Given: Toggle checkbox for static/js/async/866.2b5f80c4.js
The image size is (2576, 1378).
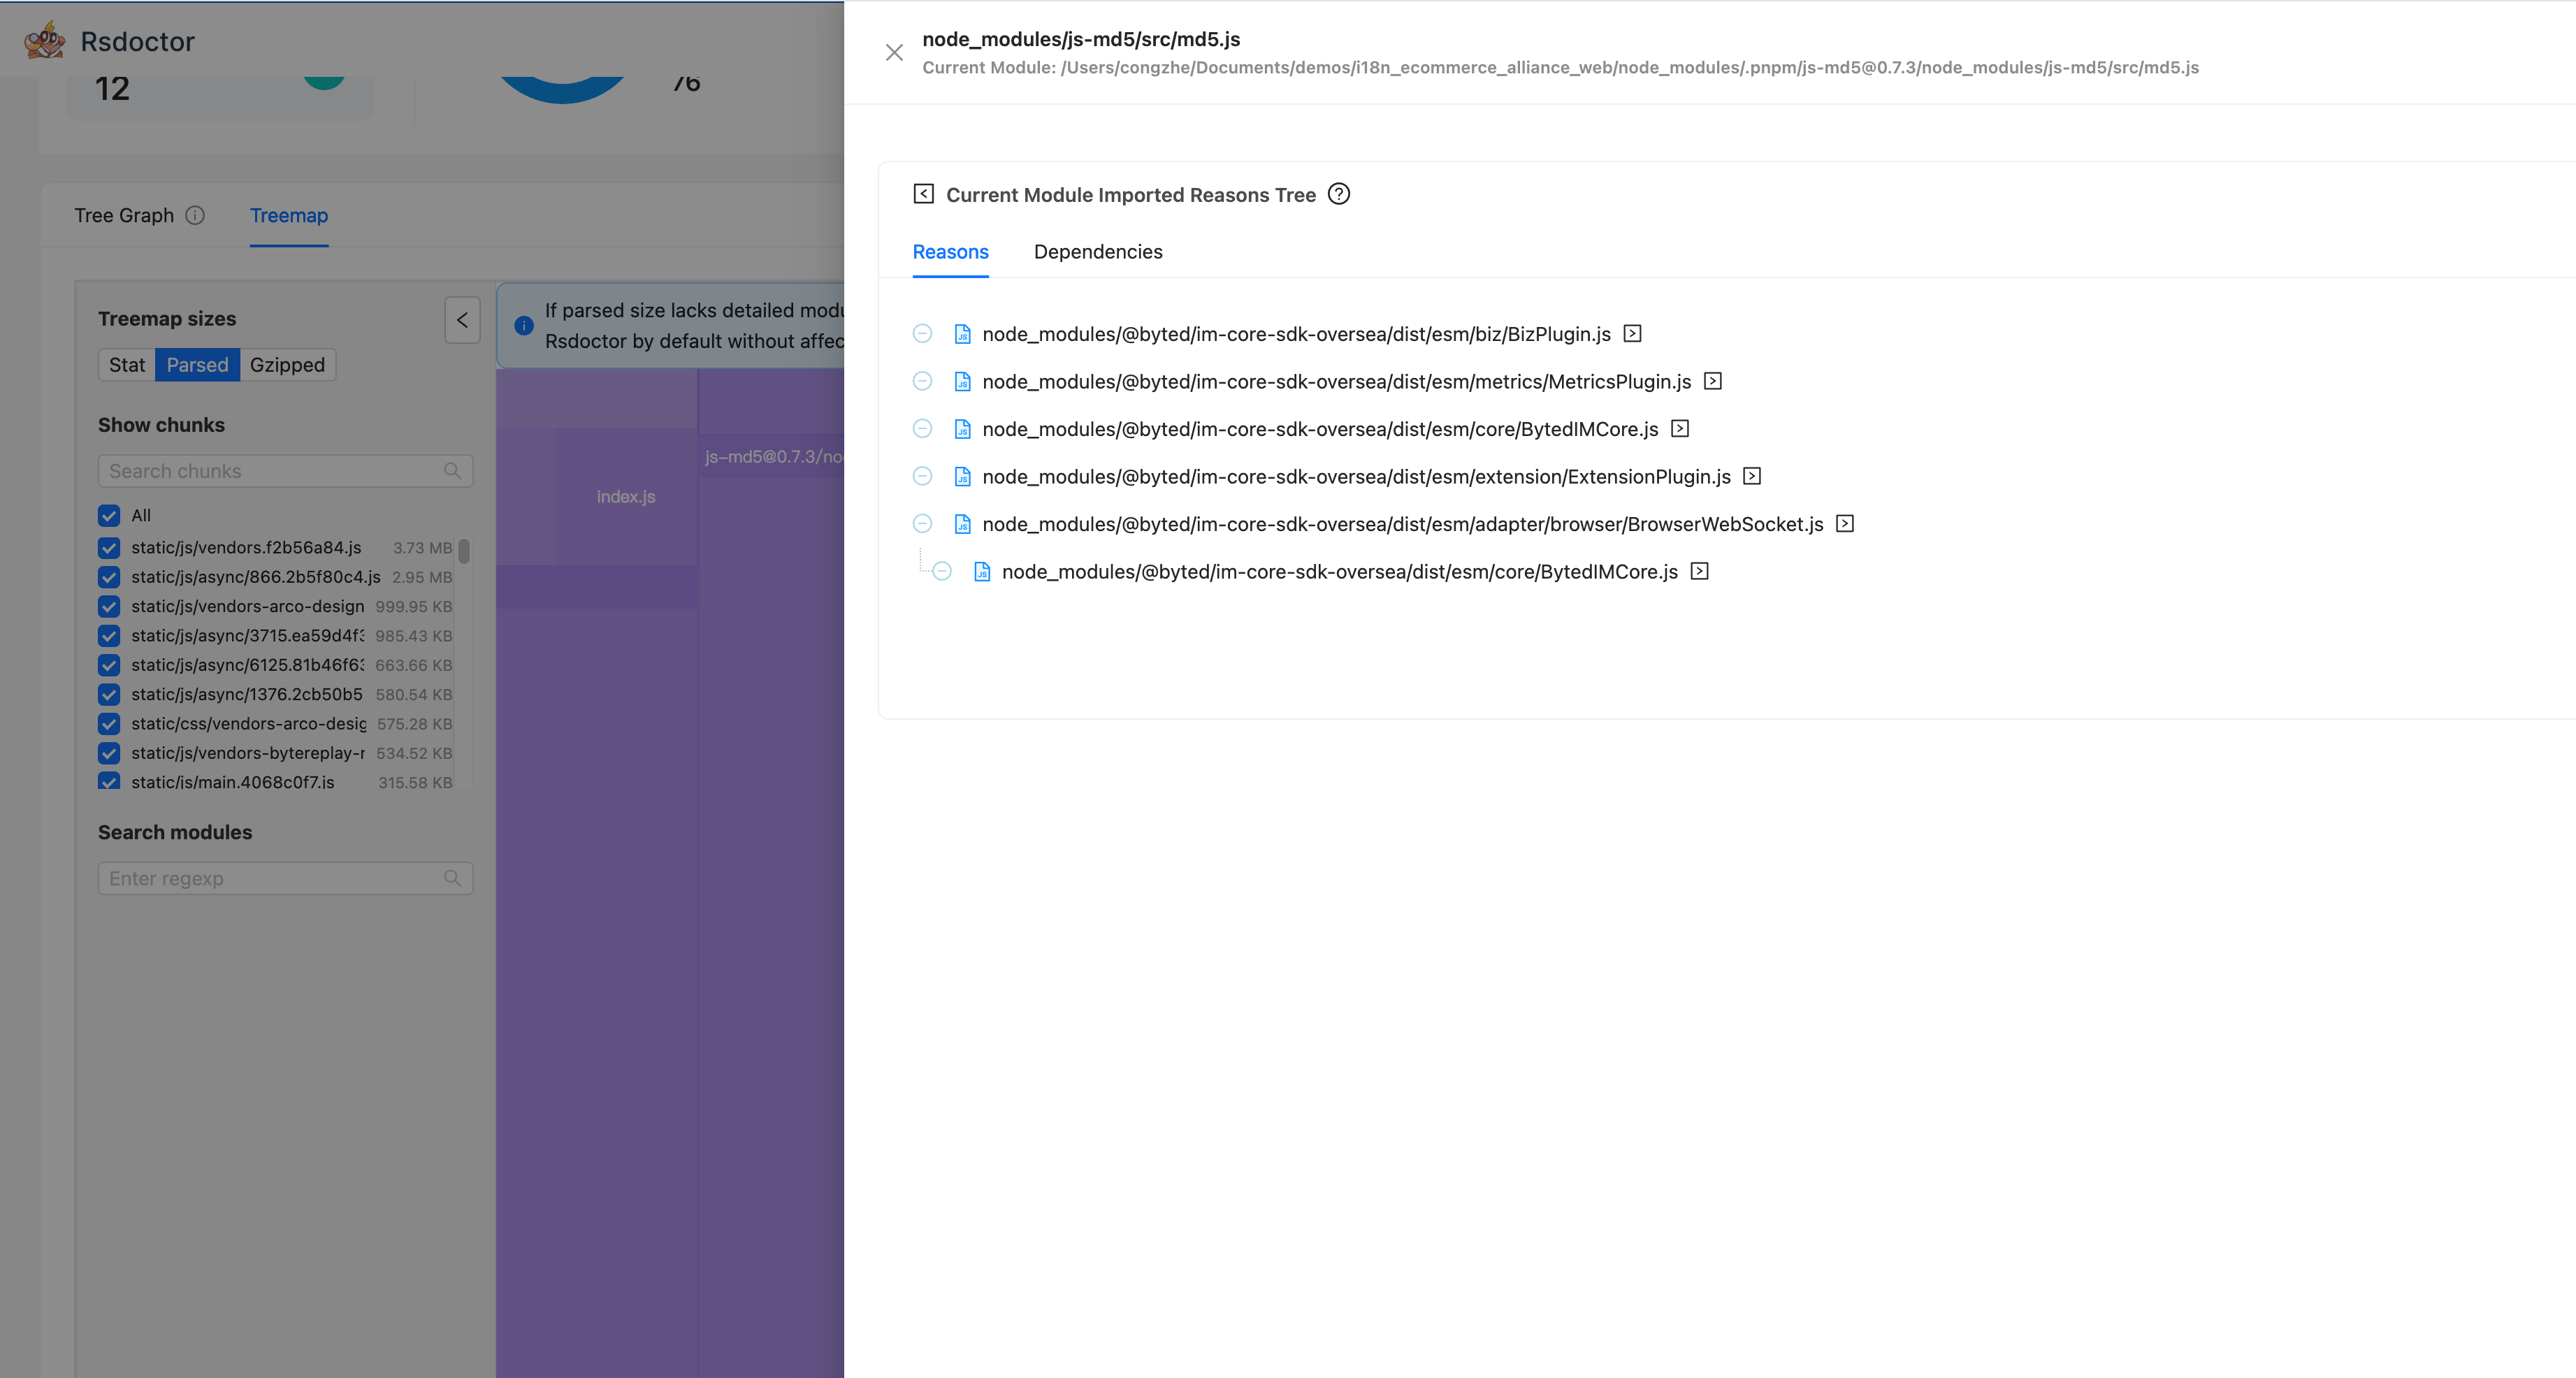Looking at the screenshot, I should point(109,577).
